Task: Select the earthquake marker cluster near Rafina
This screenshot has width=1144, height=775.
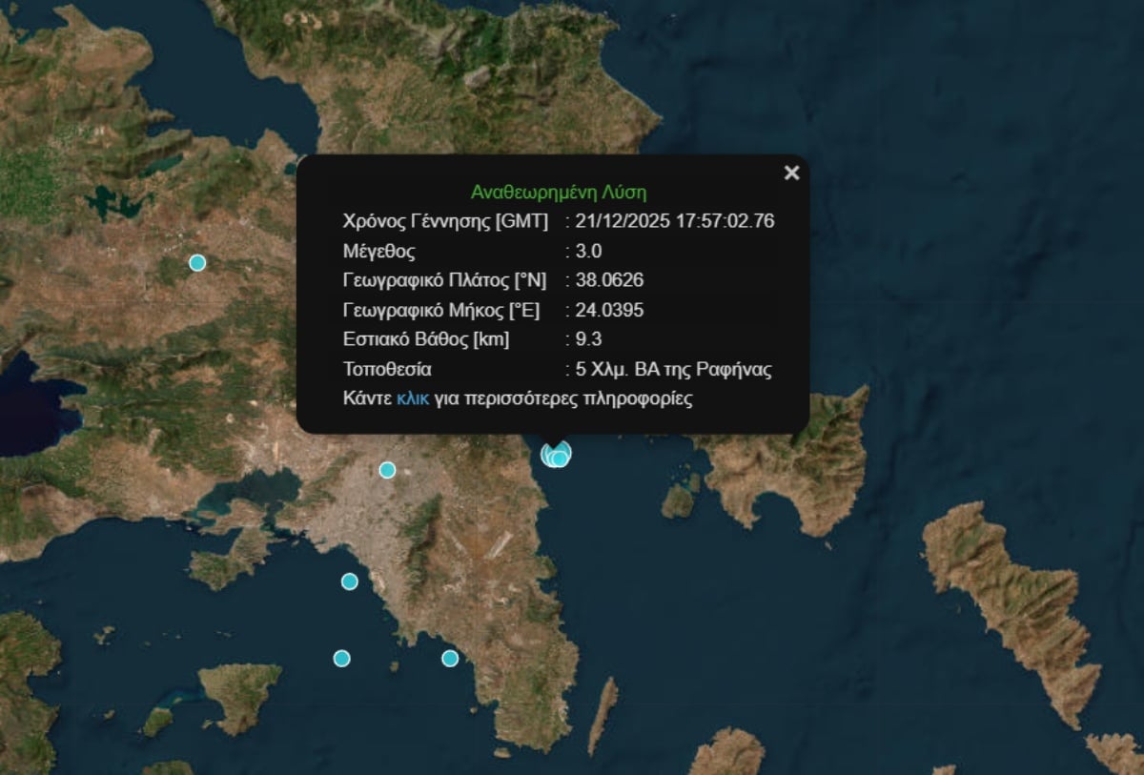Action: 556,457
